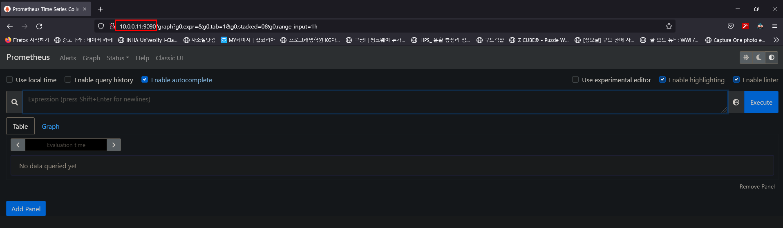Open the Z CUBE Puzzle bookmark

tap(539, 40)
